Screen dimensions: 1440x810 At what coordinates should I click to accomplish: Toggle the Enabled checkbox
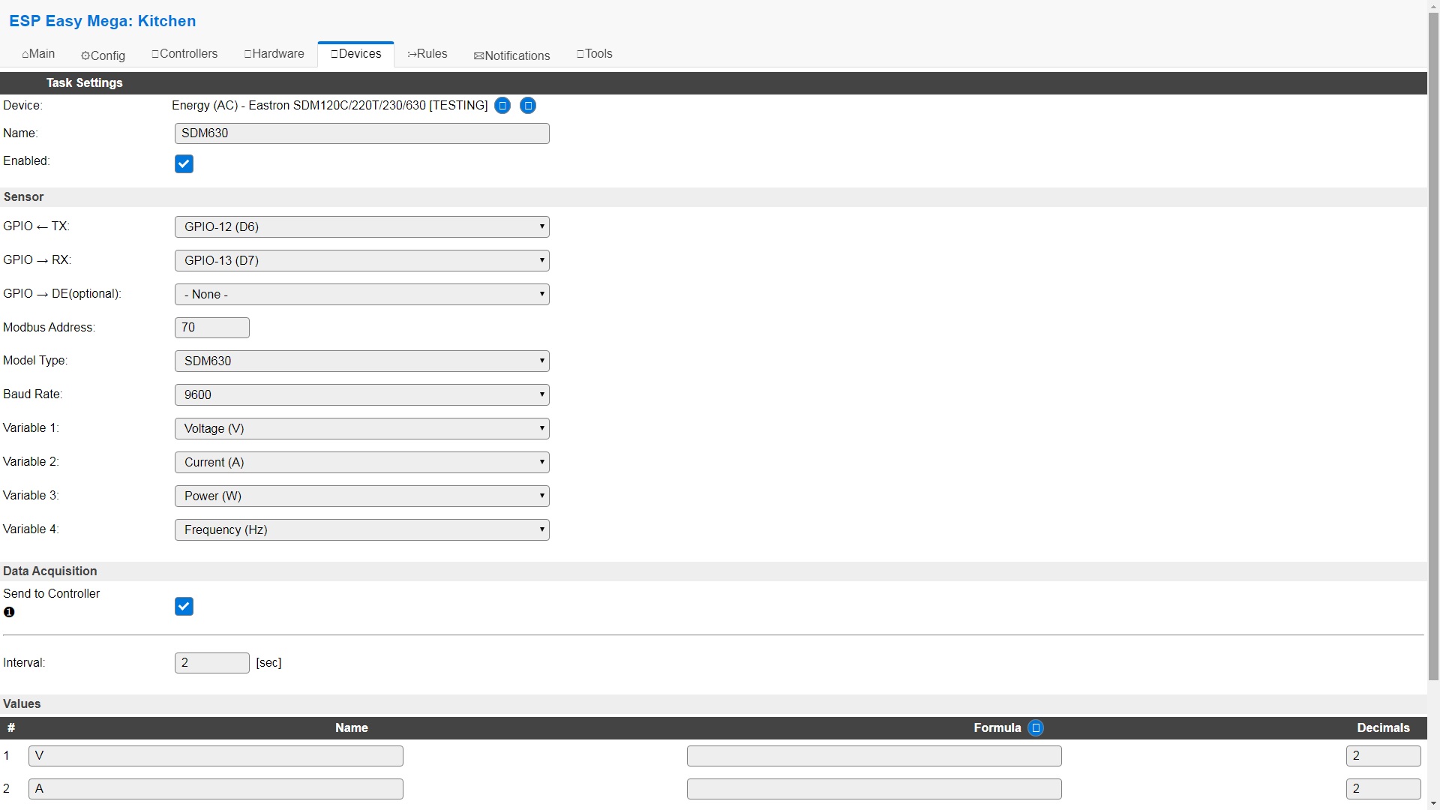(184, 163)
